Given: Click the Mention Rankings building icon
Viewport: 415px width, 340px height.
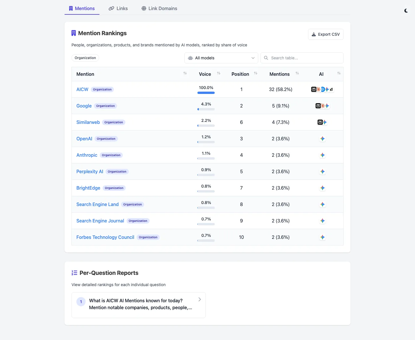Looking at the screenshot, I should pyautogui.click(x=74, y=33).
